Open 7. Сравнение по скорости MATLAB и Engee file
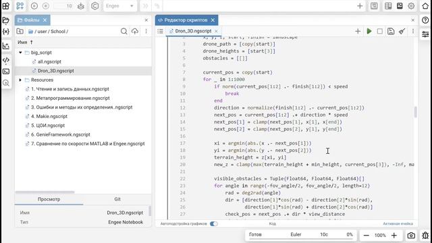The width and height of the screenshot is (432, 243). [x=88, y=144]
